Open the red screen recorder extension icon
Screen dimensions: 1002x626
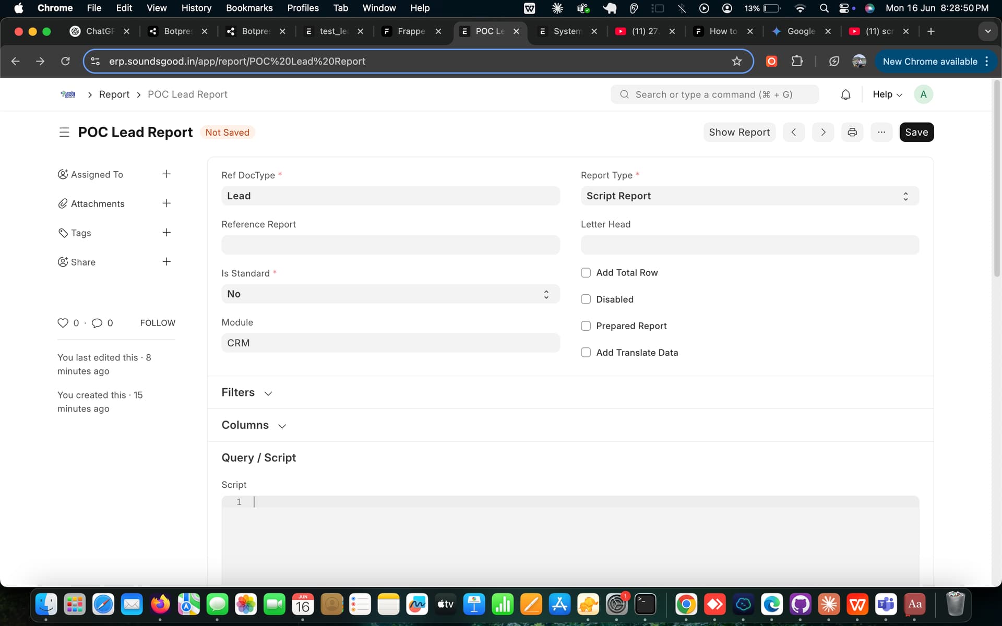coord(771,62)
